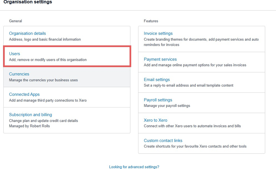Click the 'General' section label
This screenshot has height=169, width=276.
15,21
